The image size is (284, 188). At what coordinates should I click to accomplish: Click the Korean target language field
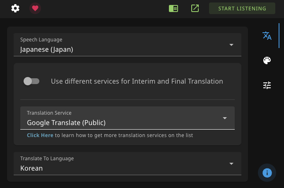(x=128, y=164)
